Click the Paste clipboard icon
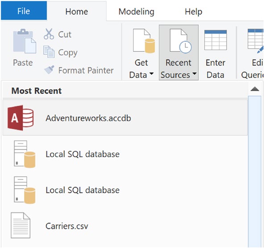The image size is (264, 248). pos(25,41)
